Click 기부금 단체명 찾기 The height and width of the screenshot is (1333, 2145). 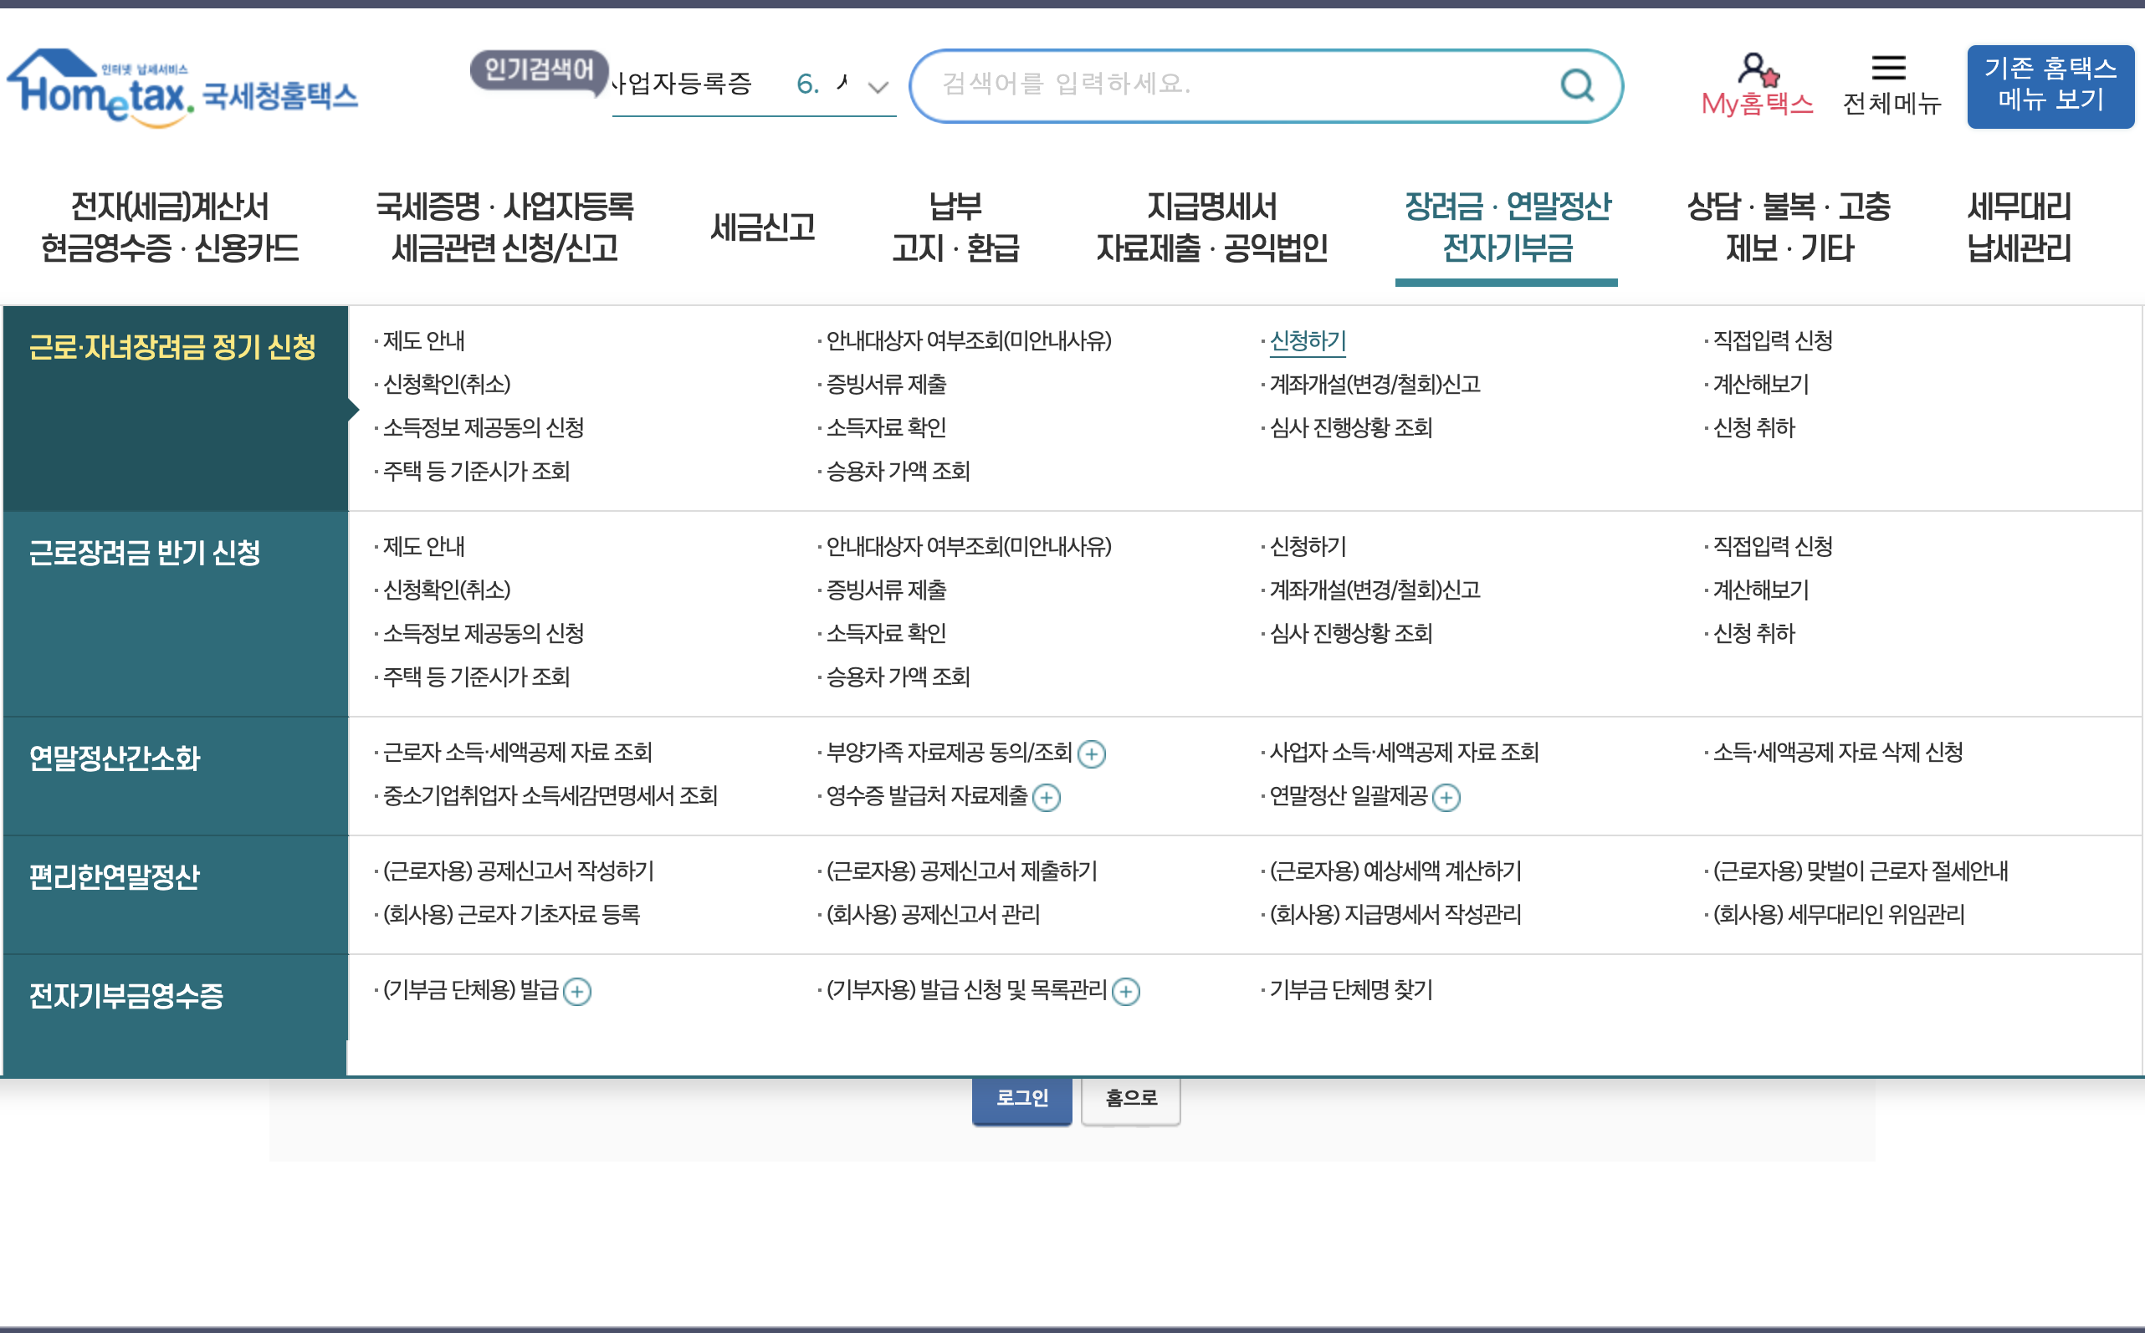1350,990
